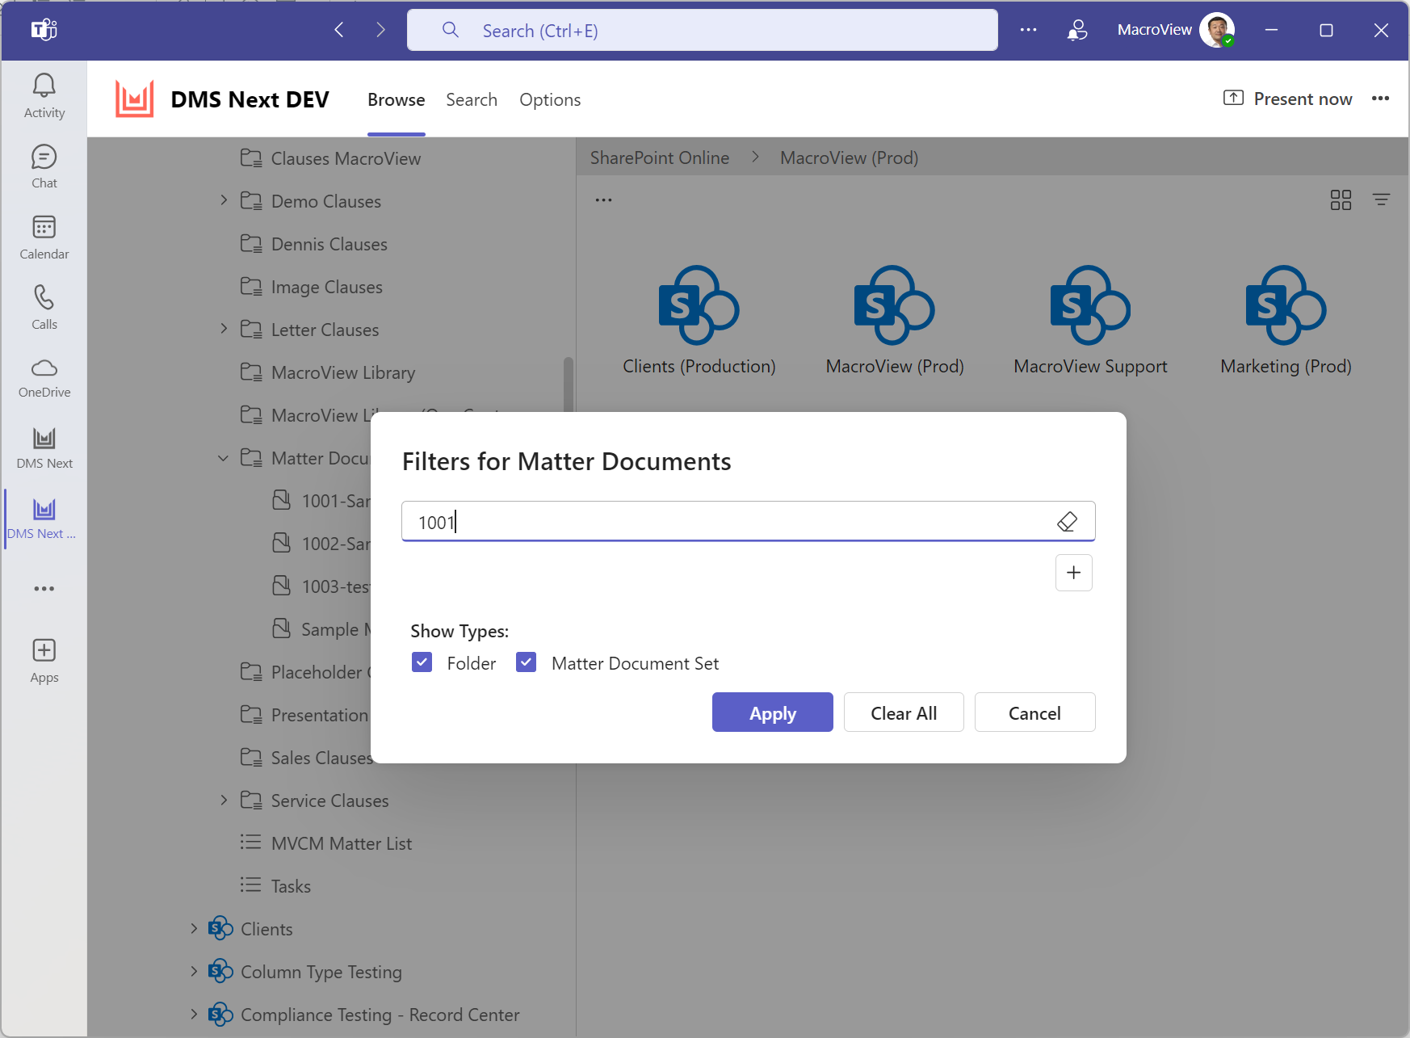Toggle the Matter Document Set checkbox
Viewport: 1410px width, 1038px height.
point(526,662)
